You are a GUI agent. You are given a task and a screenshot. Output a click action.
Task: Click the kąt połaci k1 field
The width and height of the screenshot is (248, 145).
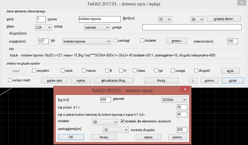[182, 107]
